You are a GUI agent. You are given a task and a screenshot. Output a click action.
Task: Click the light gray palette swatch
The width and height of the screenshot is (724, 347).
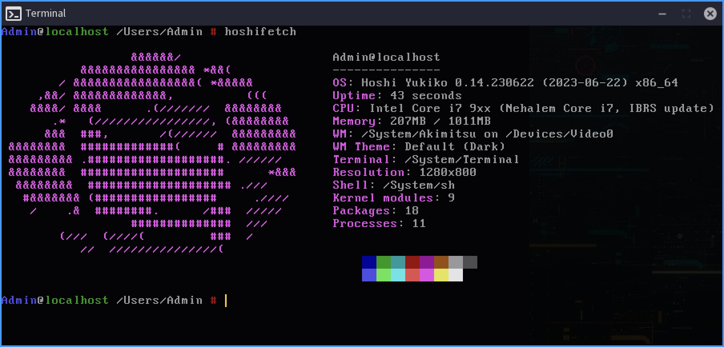[x=456, y=262]
